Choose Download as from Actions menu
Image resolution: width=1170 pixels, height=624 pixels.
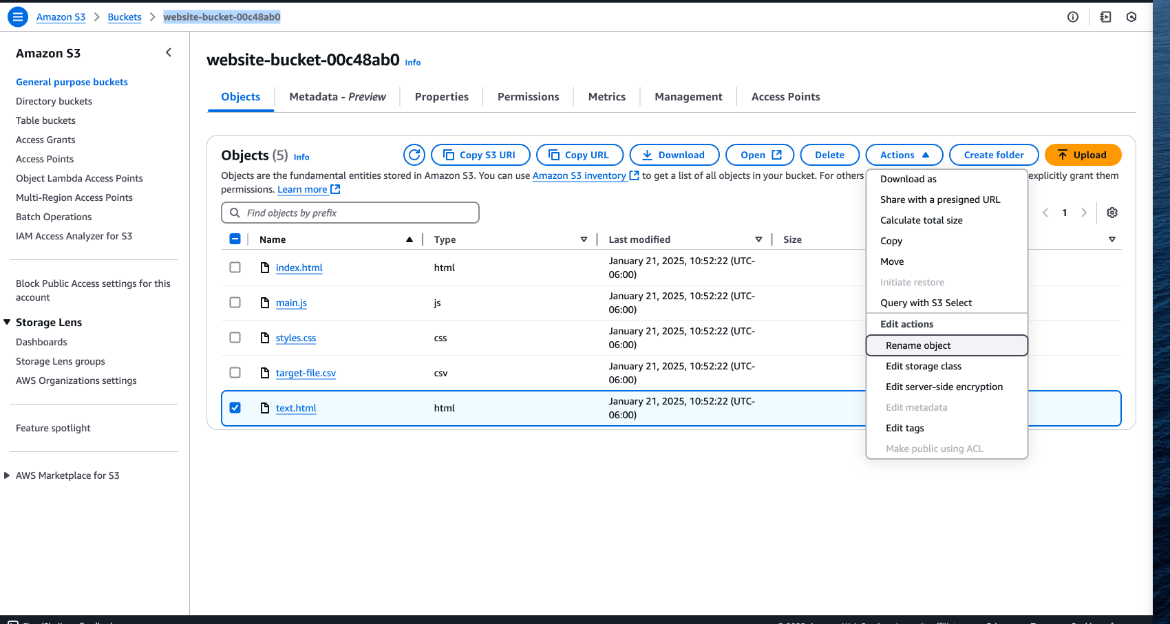pos(947,179)
